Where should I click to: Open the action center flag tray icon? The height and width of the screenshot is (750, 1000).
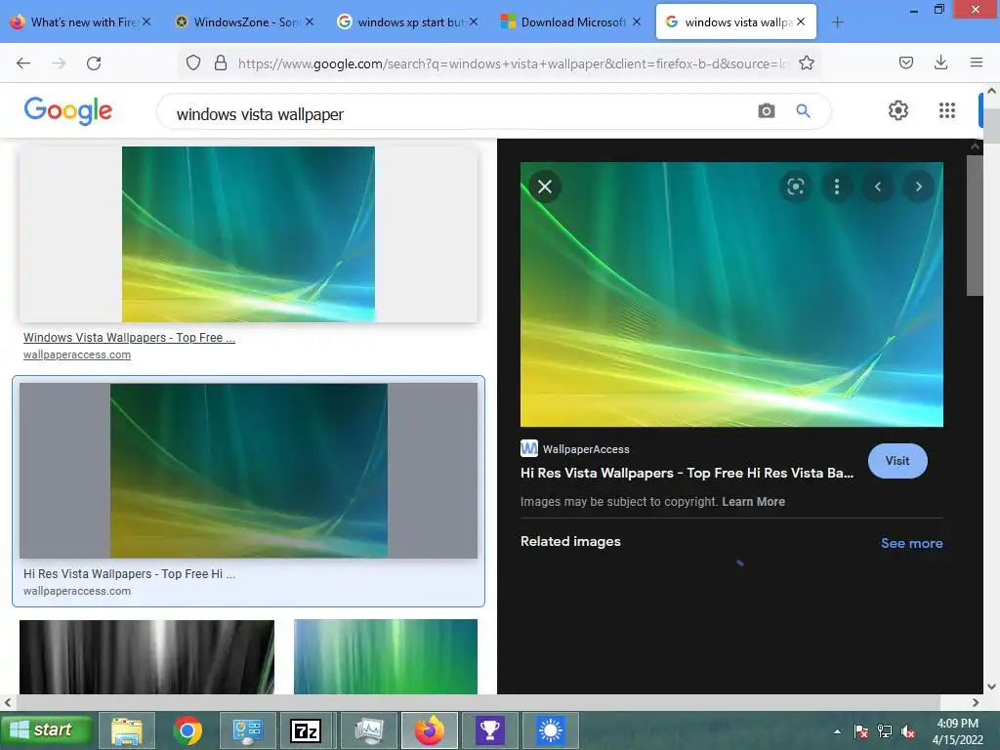click(x=861, y=731)
